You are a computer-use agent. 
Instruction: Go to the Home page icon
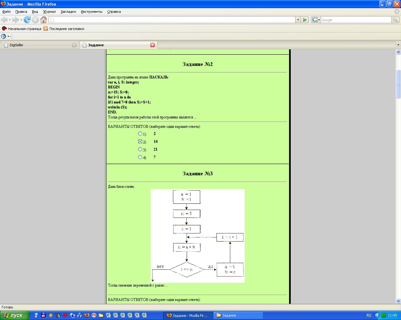click(x=44, y=20)
